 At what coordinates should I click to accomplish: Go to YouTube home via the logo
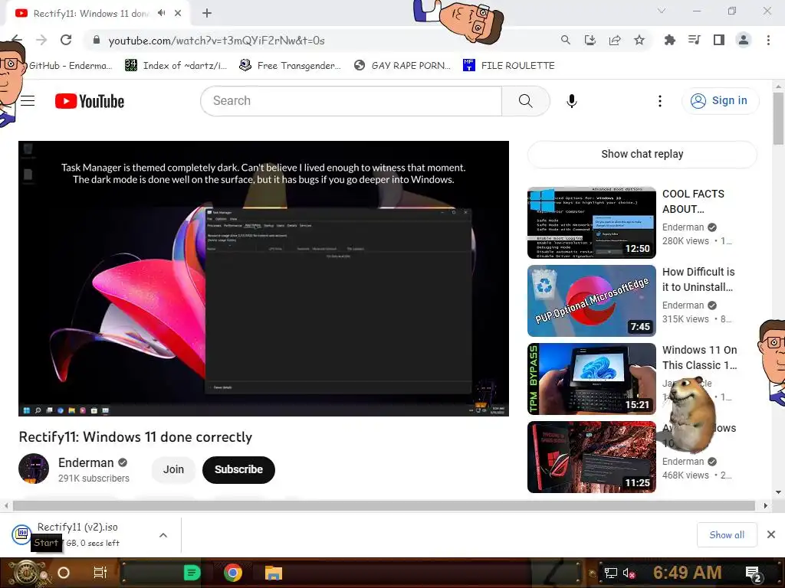[90, 101]
